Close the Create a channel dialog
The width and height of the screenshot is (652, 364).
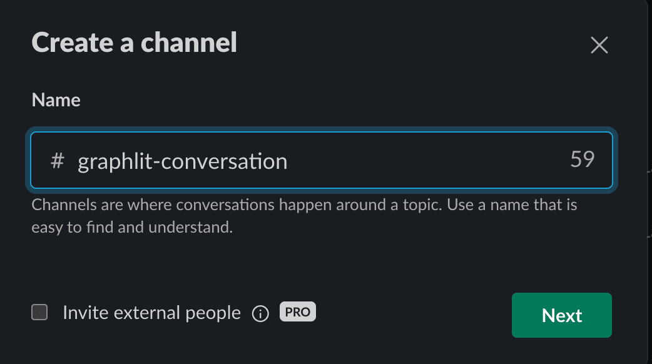(599, 45)
